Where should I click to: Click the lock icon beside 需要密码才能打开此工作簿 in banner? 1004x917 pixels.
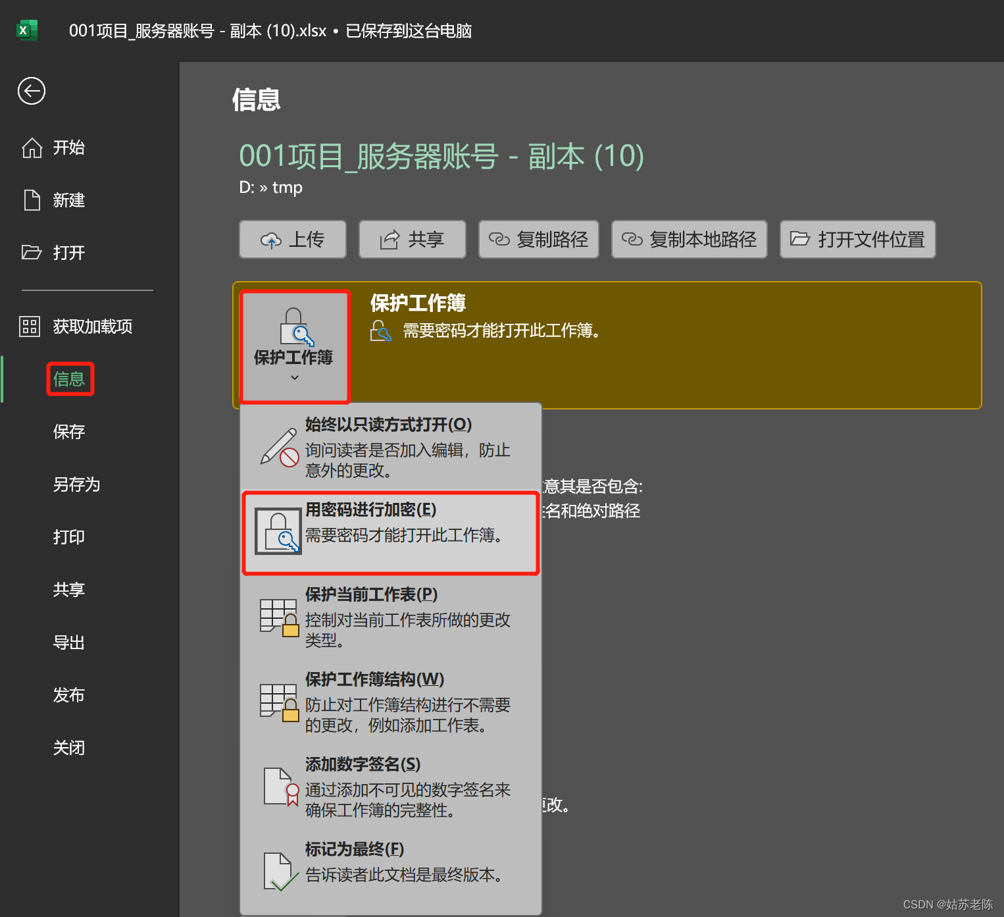pyautogui.click(x=381, y=330)
